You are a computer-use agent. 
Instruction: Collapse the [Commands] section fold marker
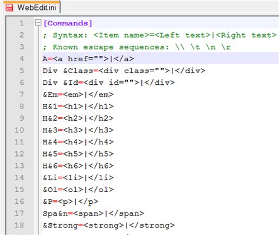pos(38,22)
